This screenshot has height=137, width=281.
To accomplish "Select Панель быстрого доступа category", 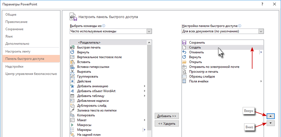I will (31, 59).
